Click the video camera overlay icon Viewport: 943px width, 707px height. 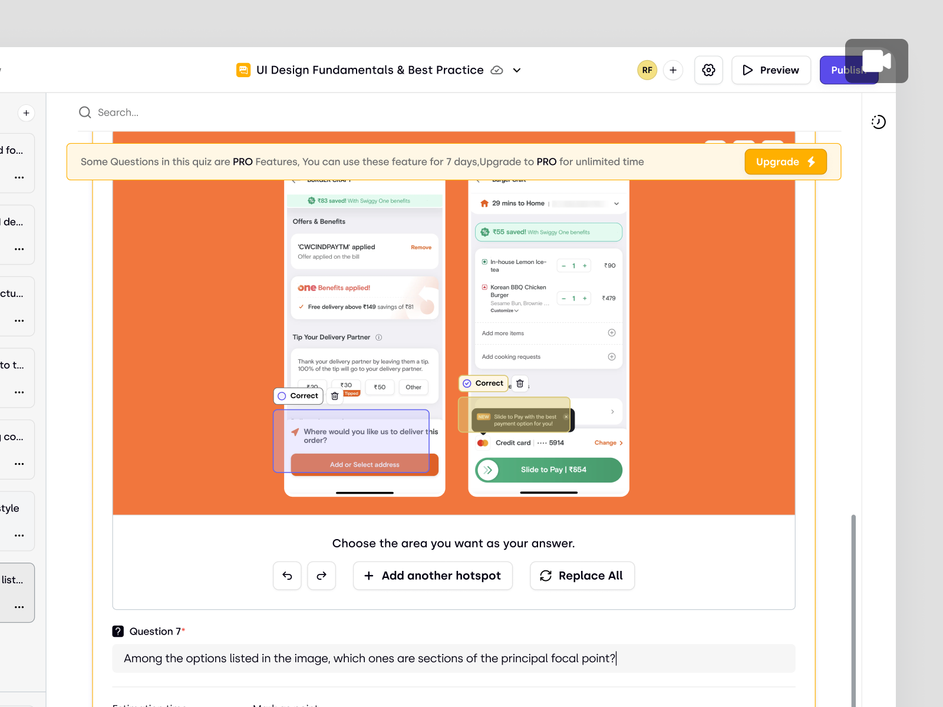876,61
